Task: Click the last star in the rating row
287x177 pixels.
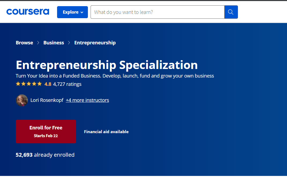Action: point(39,84)
